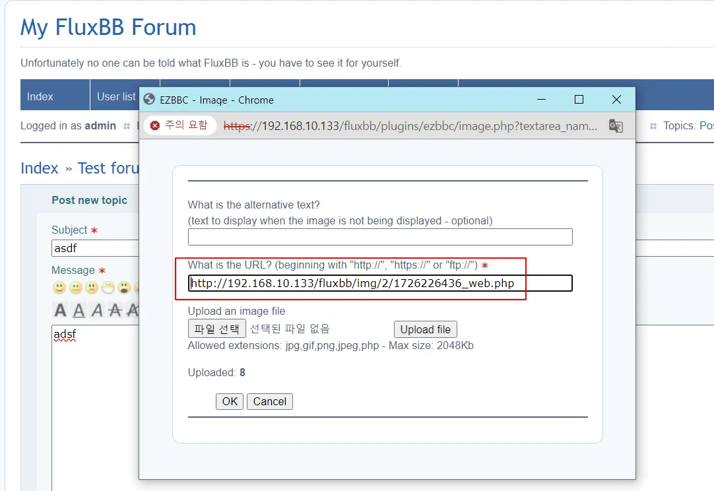This screenshot has width=714, height=491.
Task: Apply underline text formatting
Action: click(x=79, y=310)
